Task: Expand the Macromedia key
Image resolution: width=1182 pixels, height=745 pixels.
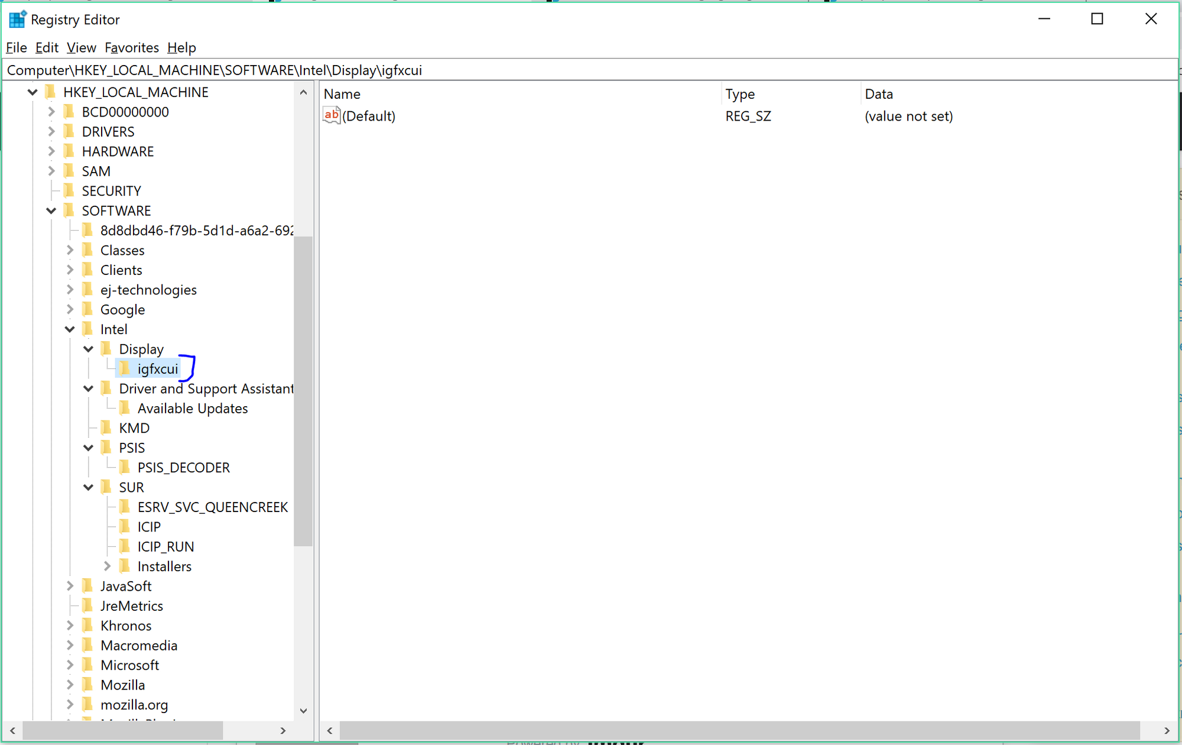Action: 70,645
